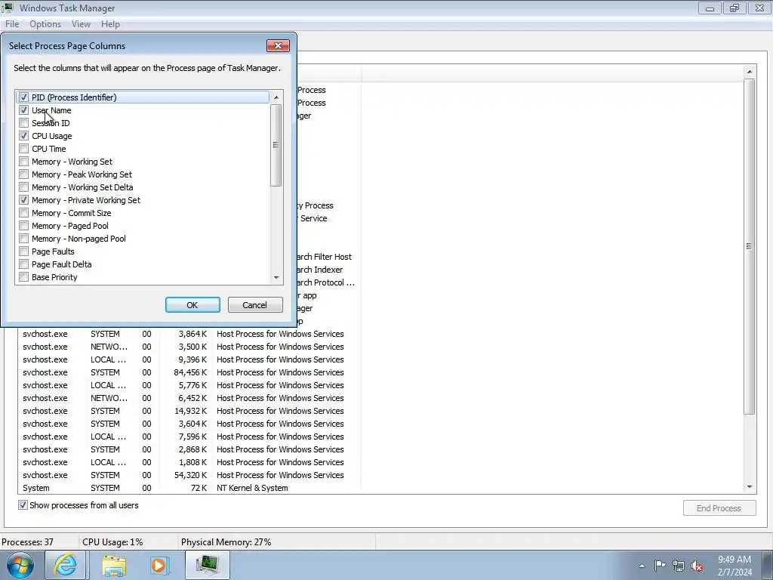773x580 pixels.
Task: Click process list scrollbar thumb
Action: [x=750, y=245]
